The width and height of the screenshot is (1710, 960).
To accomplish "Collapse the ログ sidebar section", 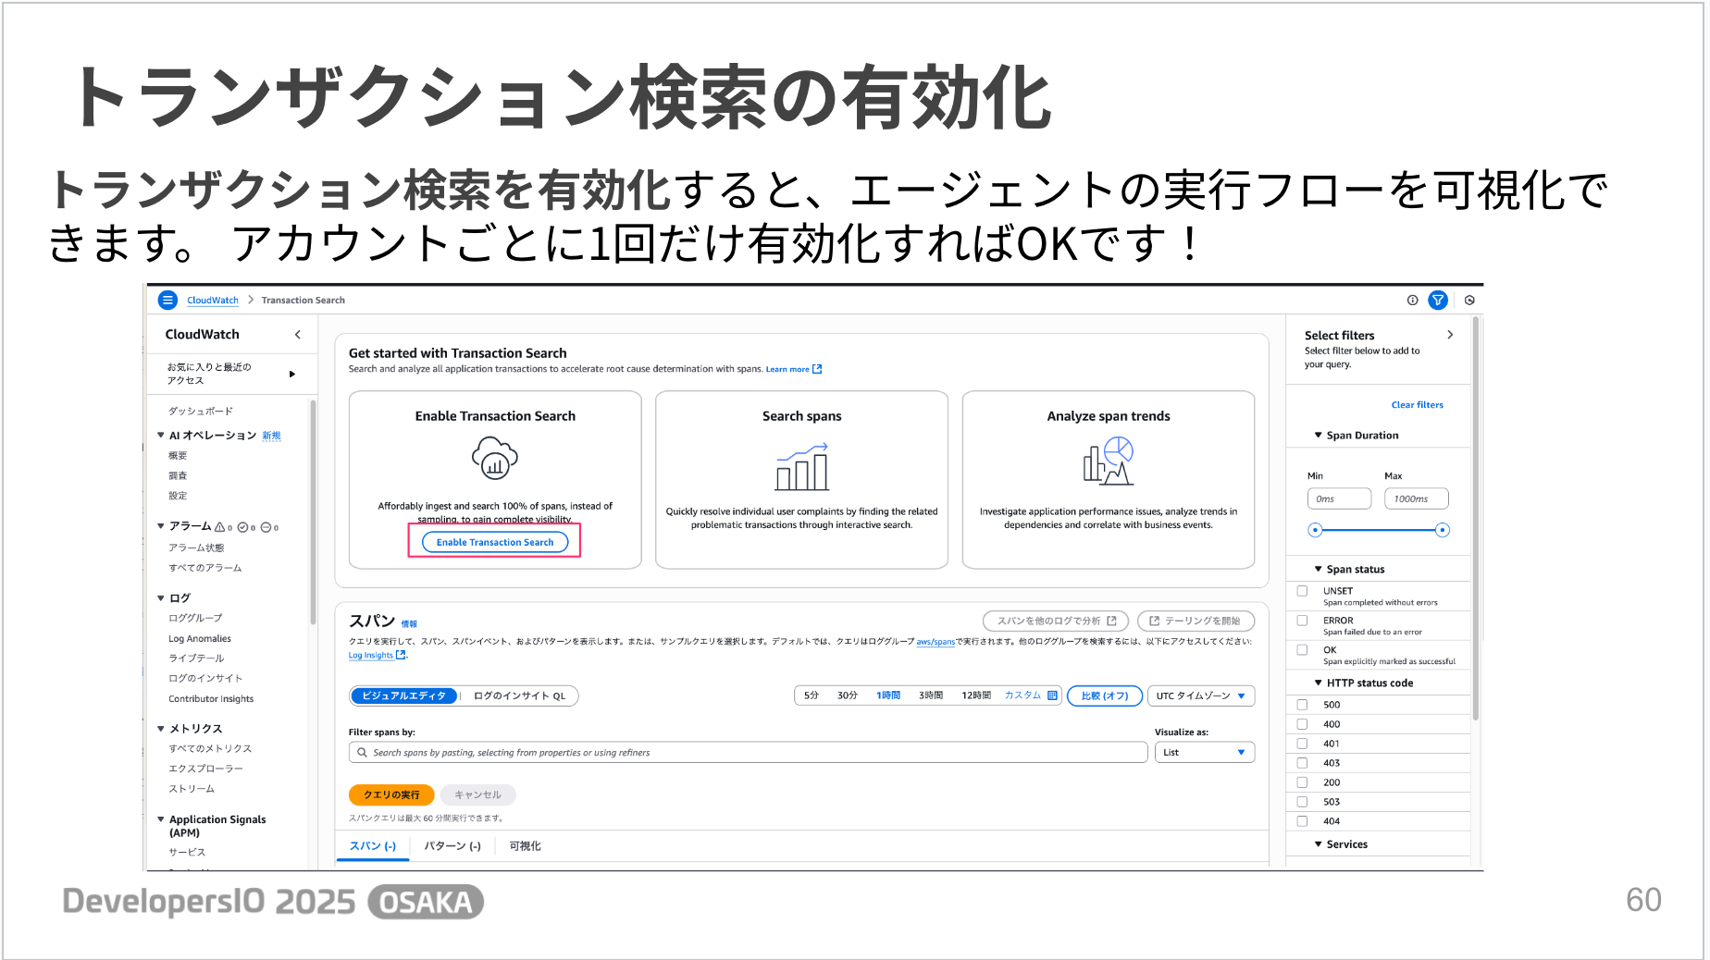I will (161, 598).
